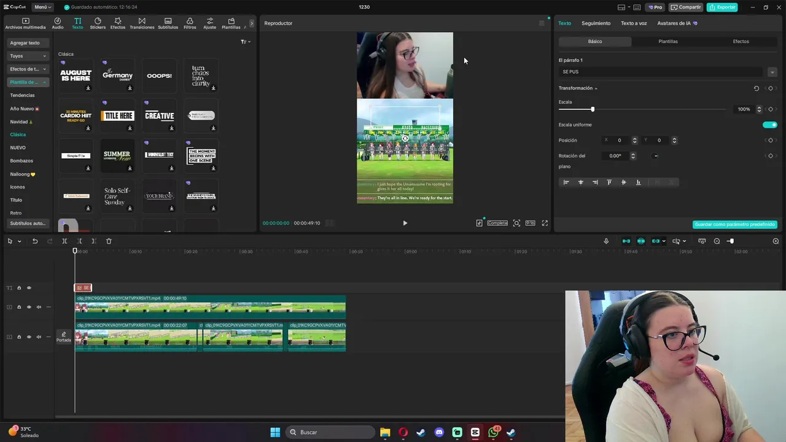Open the Filtros tab
Screen dimensions: 786x442
[x=190, y=23]
